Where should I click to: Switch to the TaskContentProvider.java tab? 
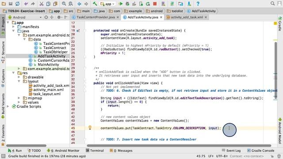click(96, 17)
